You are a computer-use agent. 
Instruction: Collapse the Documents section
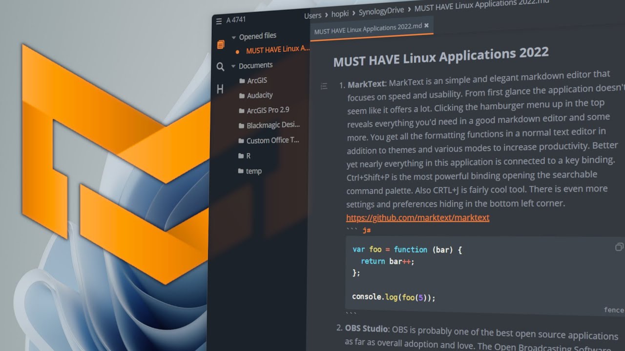[x=233, y=66]
